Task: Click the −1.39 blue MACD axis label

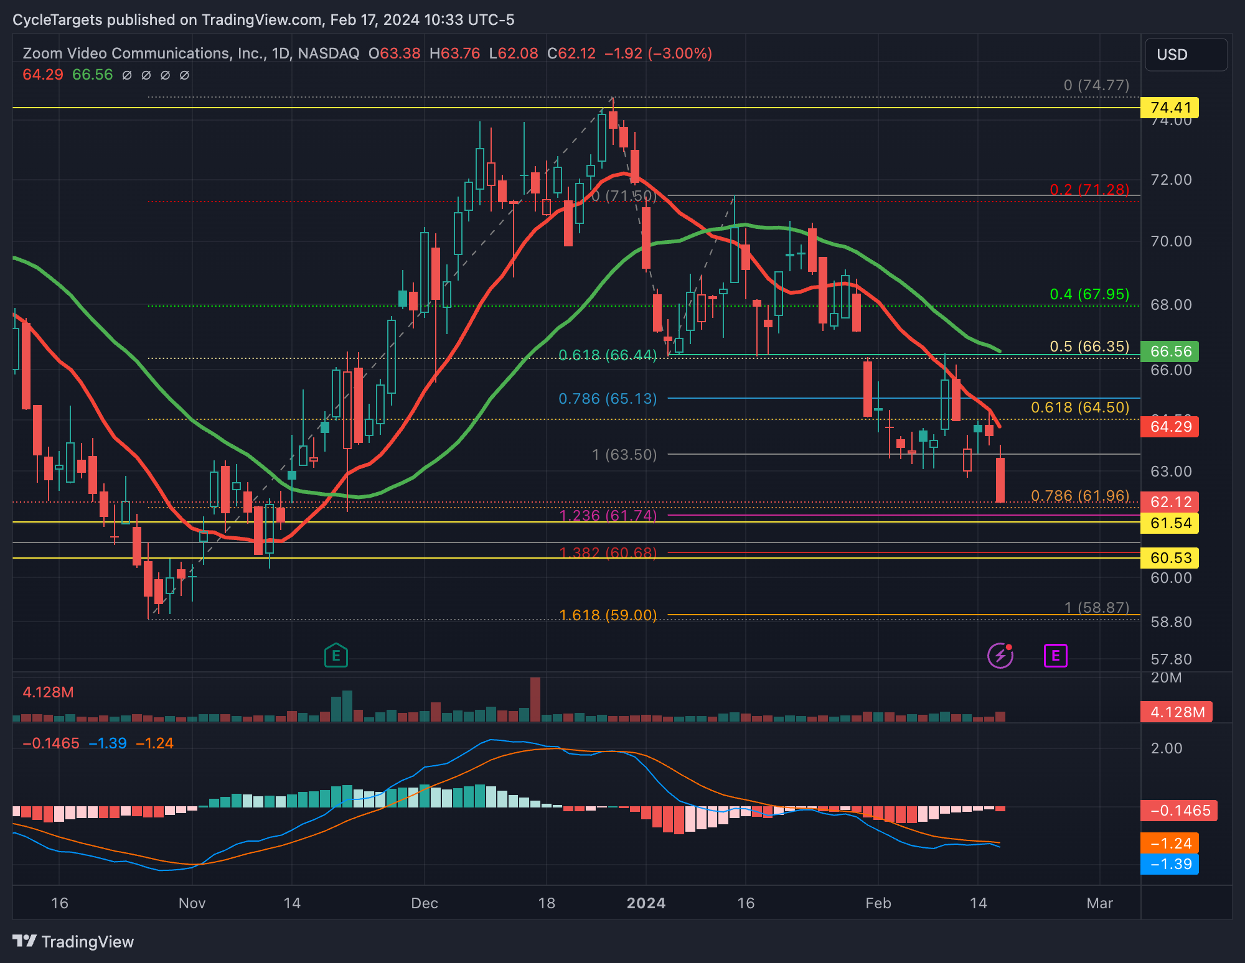Action: coord(1170,864)
